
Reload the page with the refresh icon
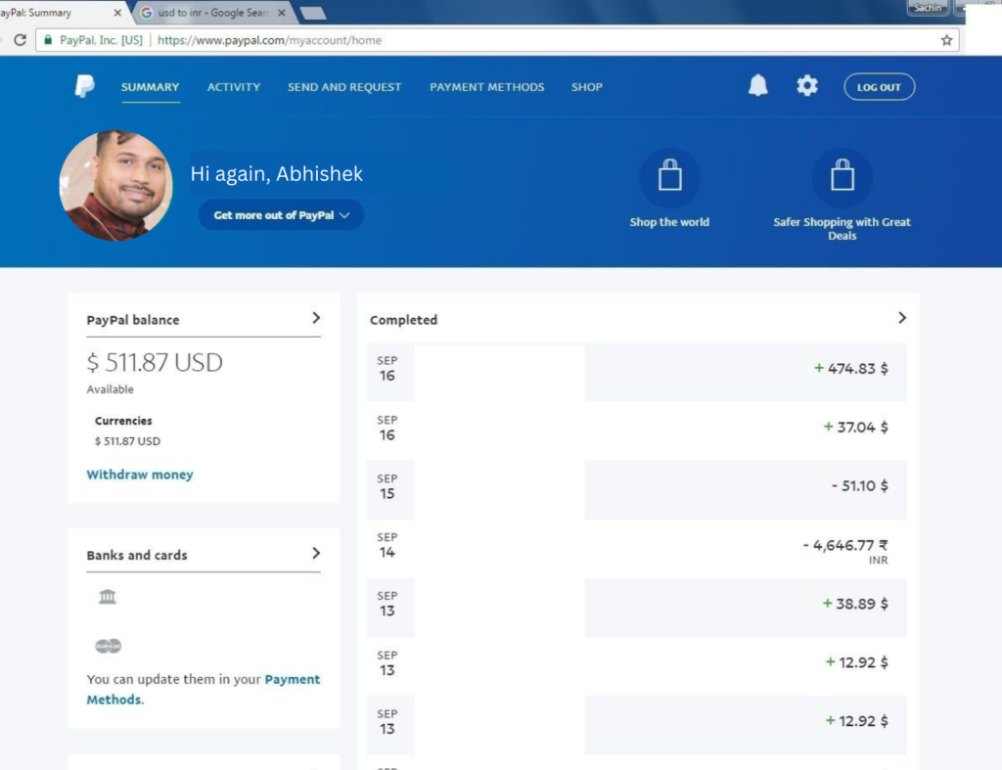[20, 40]
